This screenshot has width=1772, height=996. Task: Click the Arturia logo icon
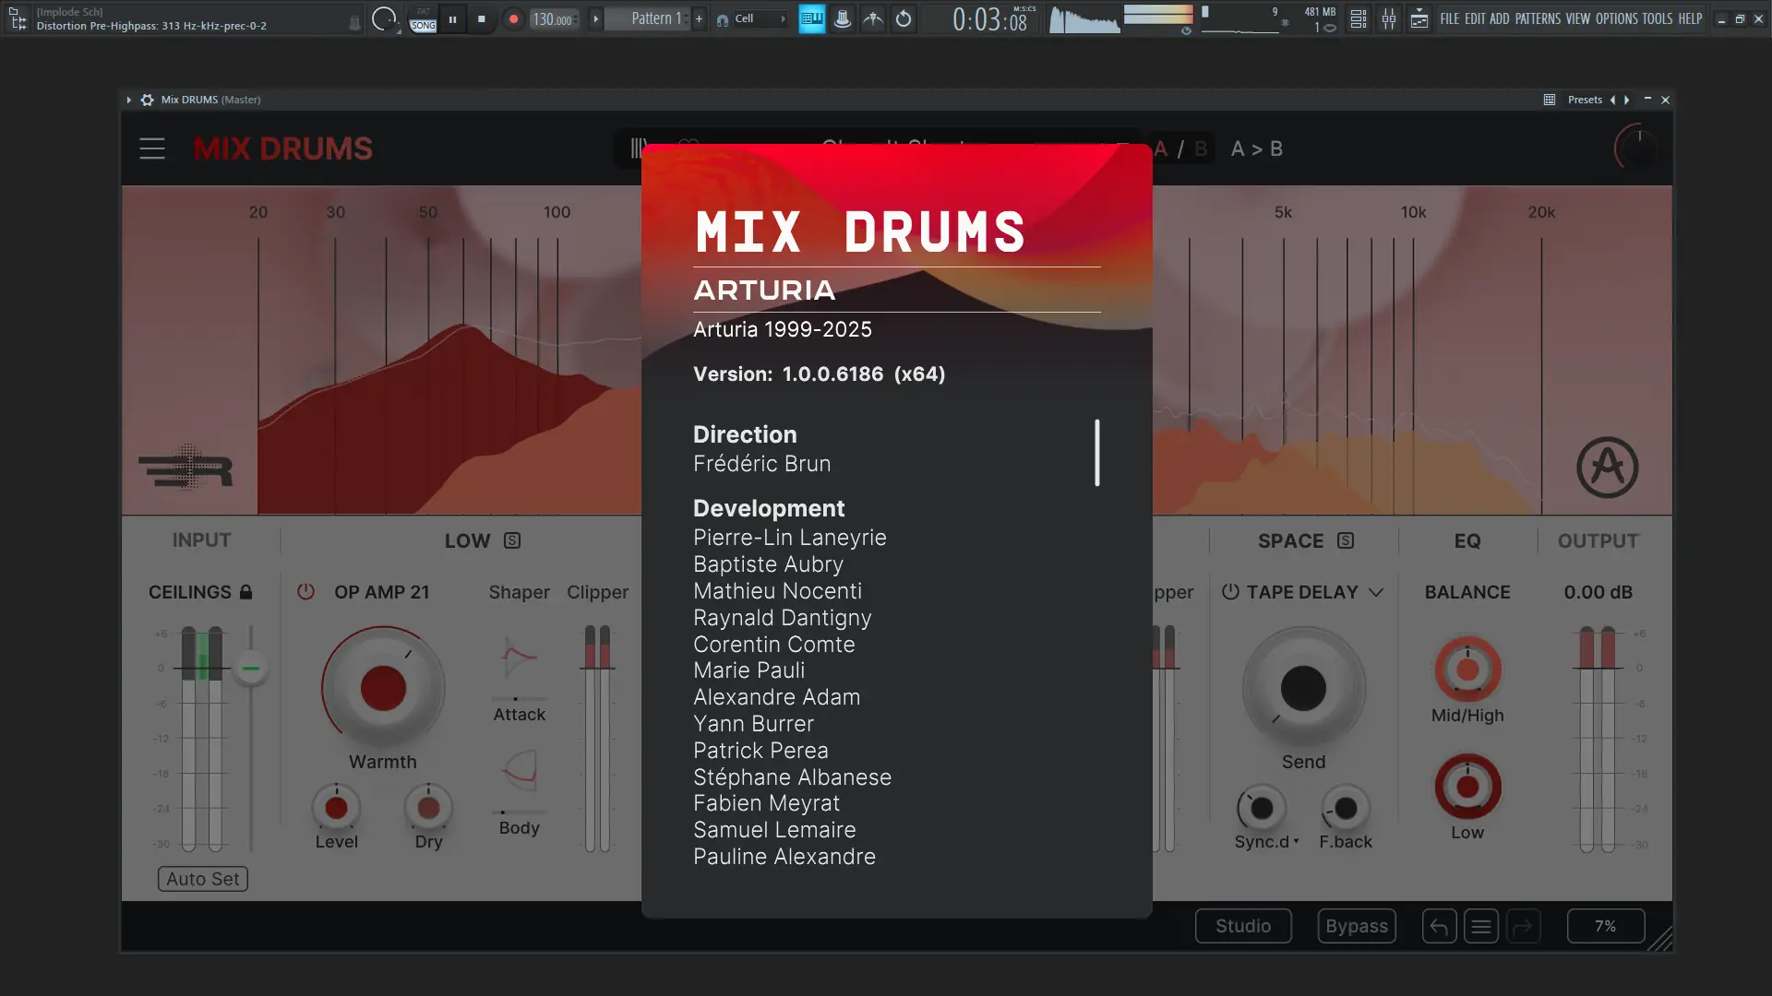[x=1607, y=468]
